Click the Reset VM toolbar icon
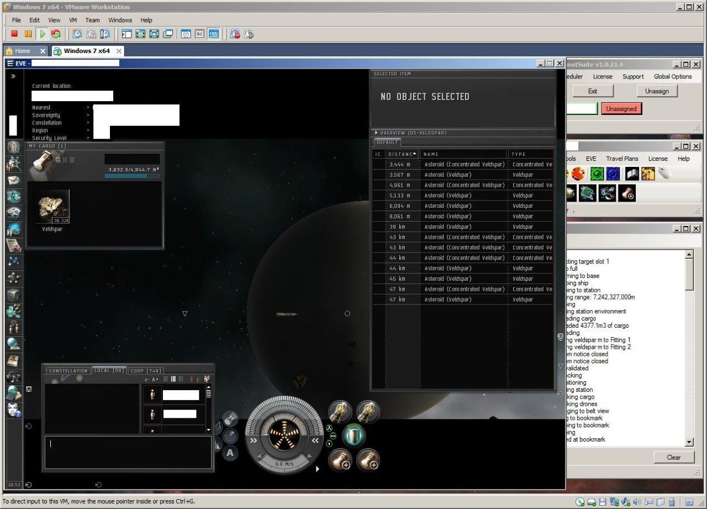 click(x=56, y=34)
